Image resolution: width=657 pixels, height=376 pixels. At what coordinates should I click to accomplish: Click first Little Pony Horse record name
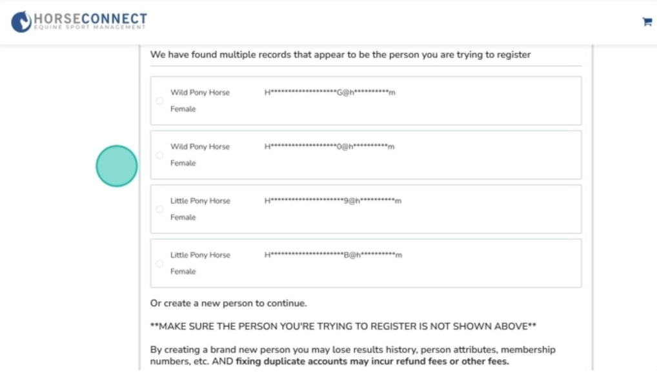200,201
